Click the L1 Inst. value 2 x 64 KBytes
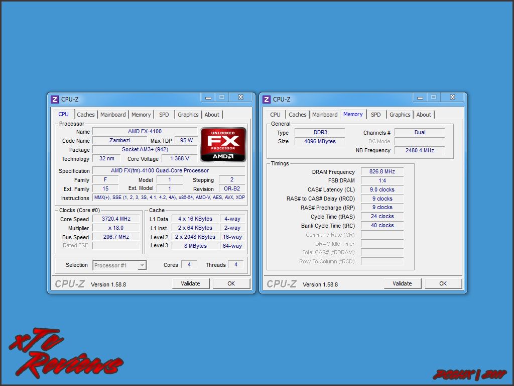This screenshot has height=386, width=514. point(195,228)
